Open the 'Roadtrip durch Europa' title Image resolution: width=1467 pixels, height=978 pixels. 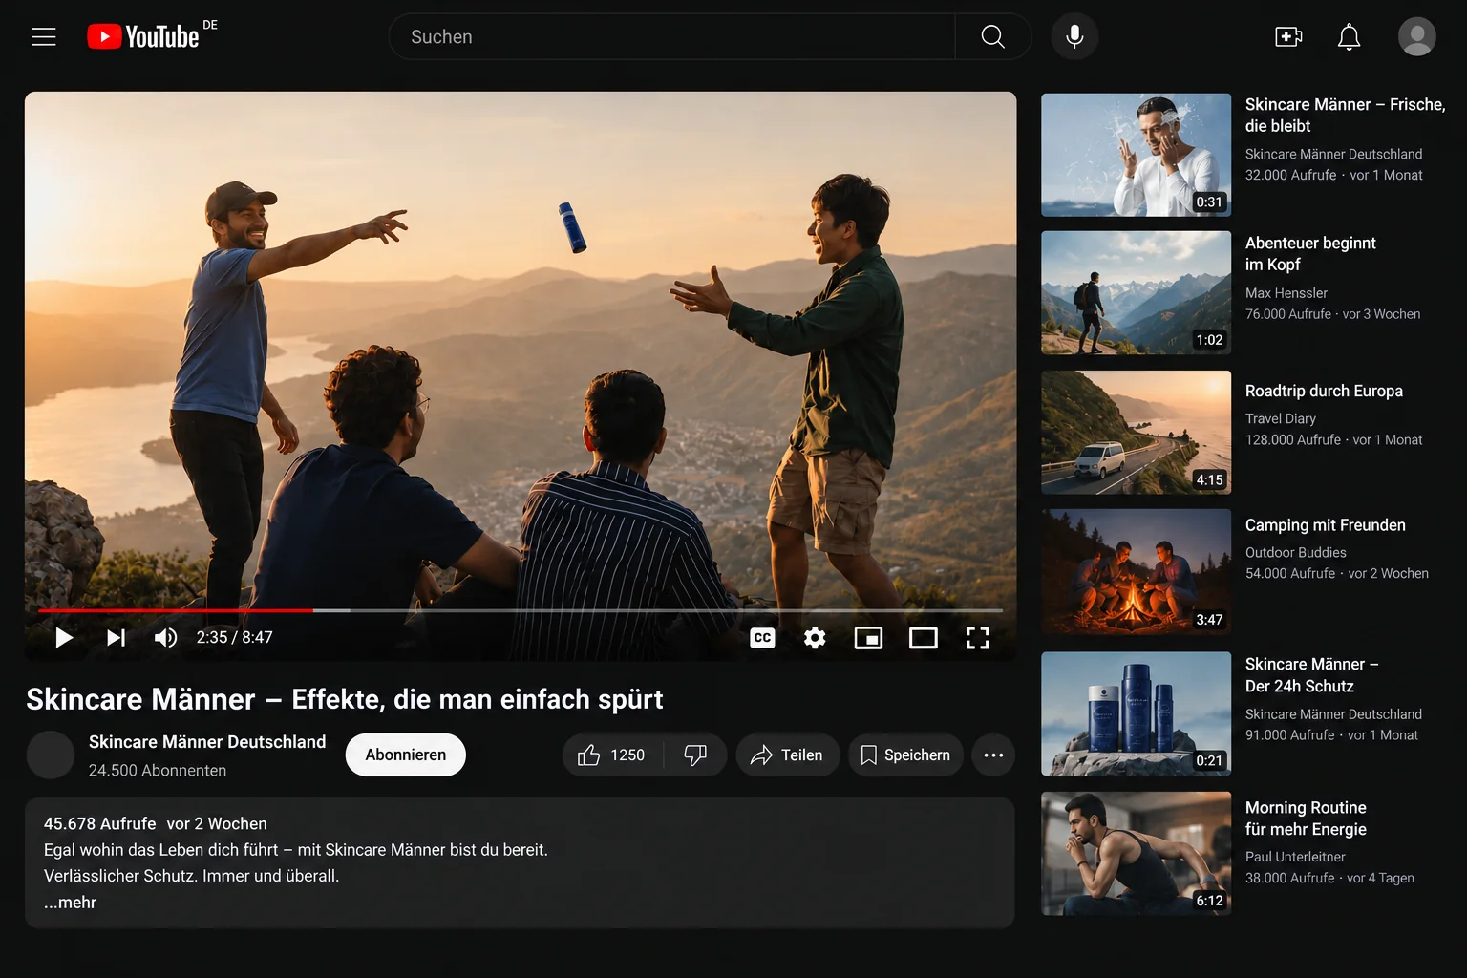coord(1324,391)
